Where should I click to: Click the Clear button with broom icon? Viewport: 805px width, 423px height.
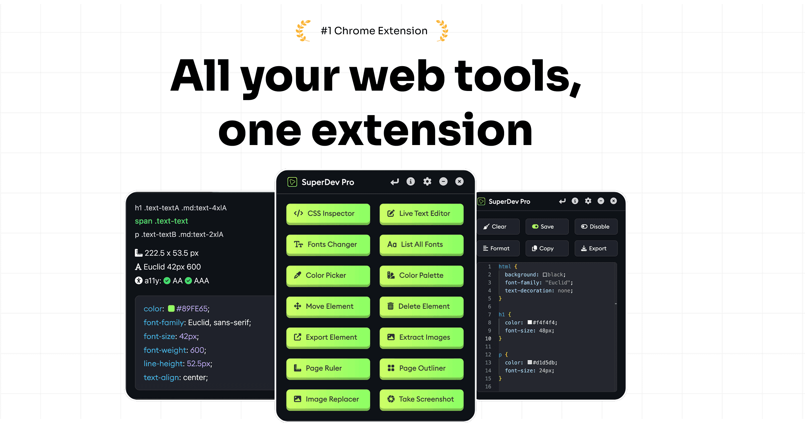tap(498, 227)
